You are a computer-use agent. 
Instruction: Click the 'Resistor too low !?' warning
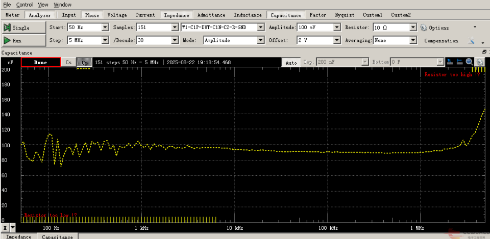pyautogui.click(x=51, y=215)
